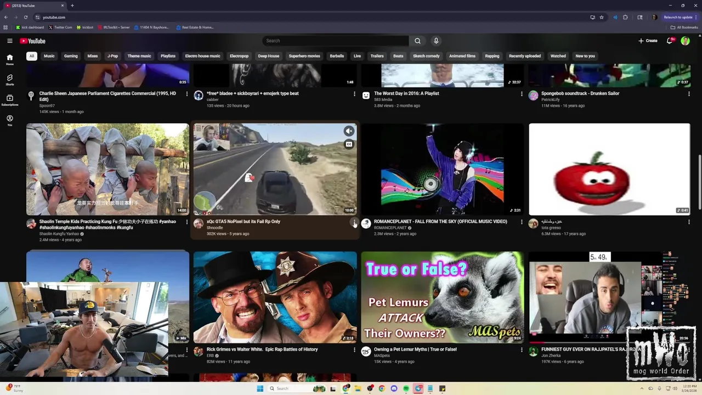Open MASpets channel avatar icon

(x=366, y=352)
